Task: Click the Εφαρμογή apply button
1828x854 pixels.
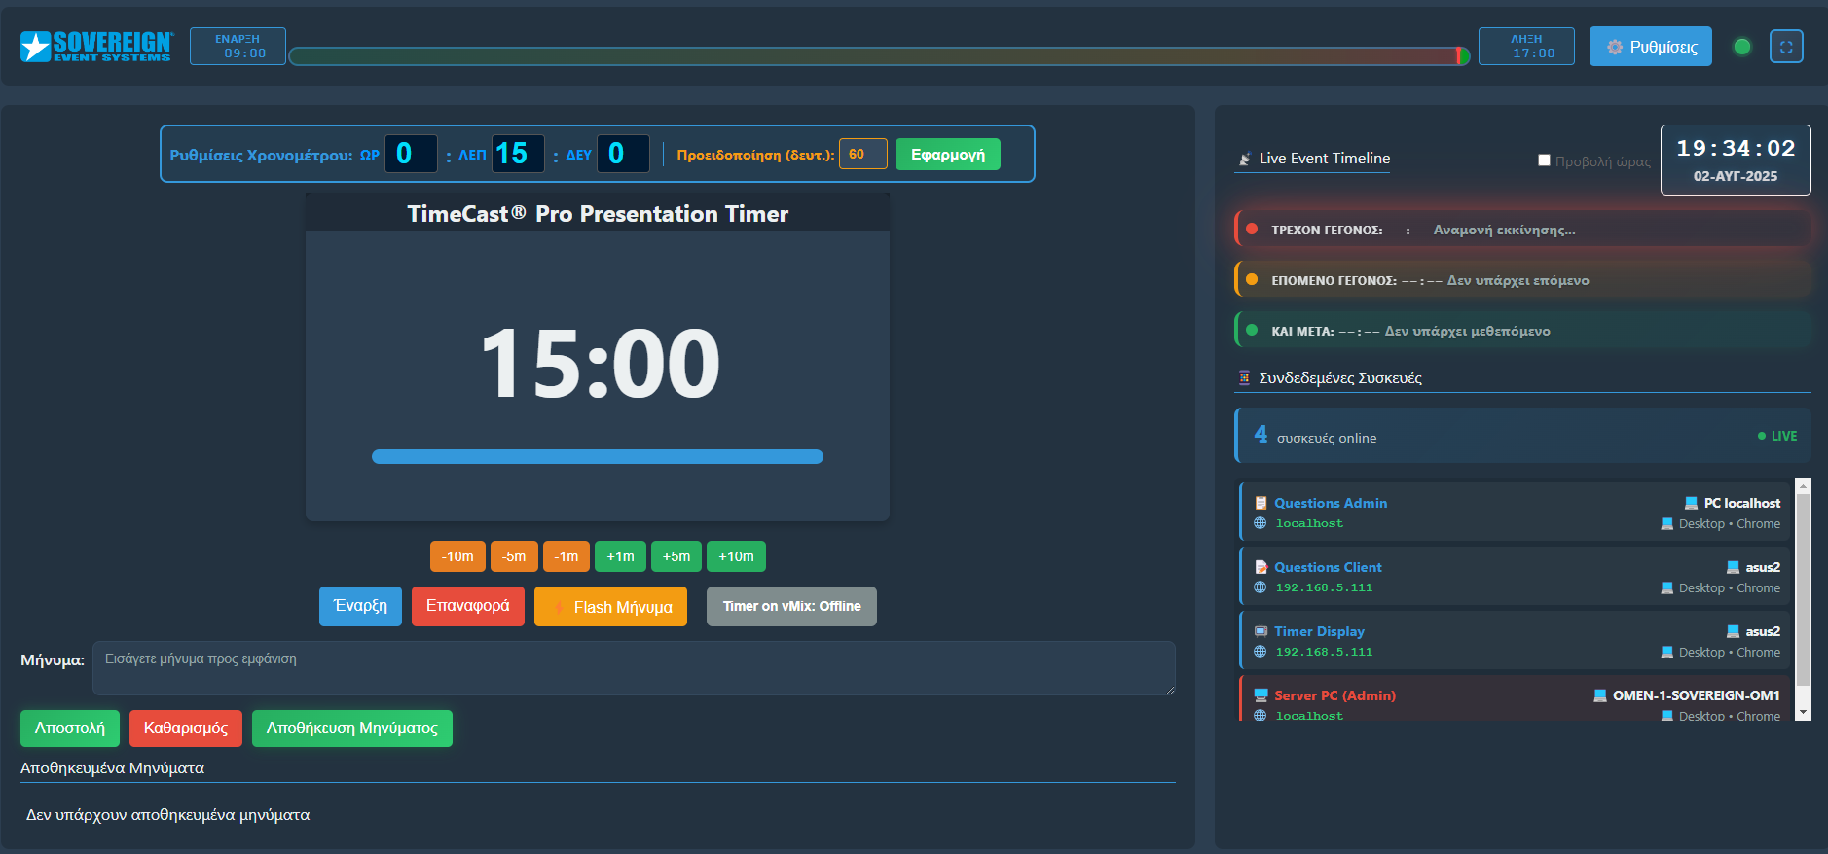Action: pyautogui.click(x=947, y=155)
